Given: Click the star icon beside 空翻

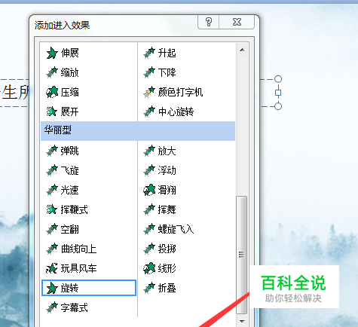Looking at the screenshot, I should point(52,229).
